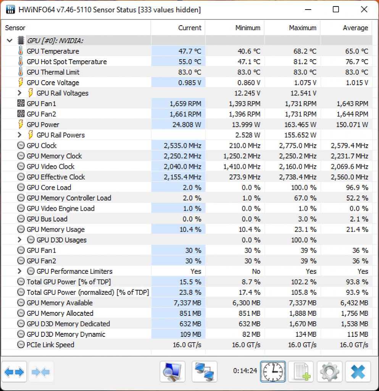
Task: Collapse the GPU [#0]: NVIDIA group
Action: (x=10, y=40)
